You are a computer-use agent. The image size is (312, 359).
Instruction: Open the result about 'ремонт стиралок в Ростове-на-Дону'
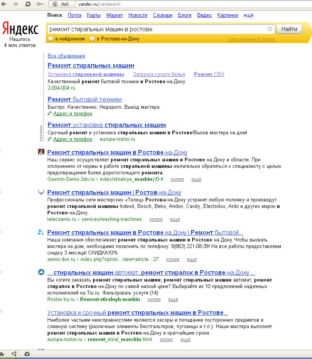point(151,273)
